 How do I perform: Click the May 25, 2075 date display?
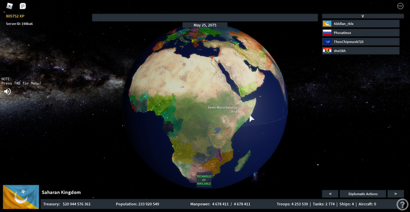click(x=205, y=25)
